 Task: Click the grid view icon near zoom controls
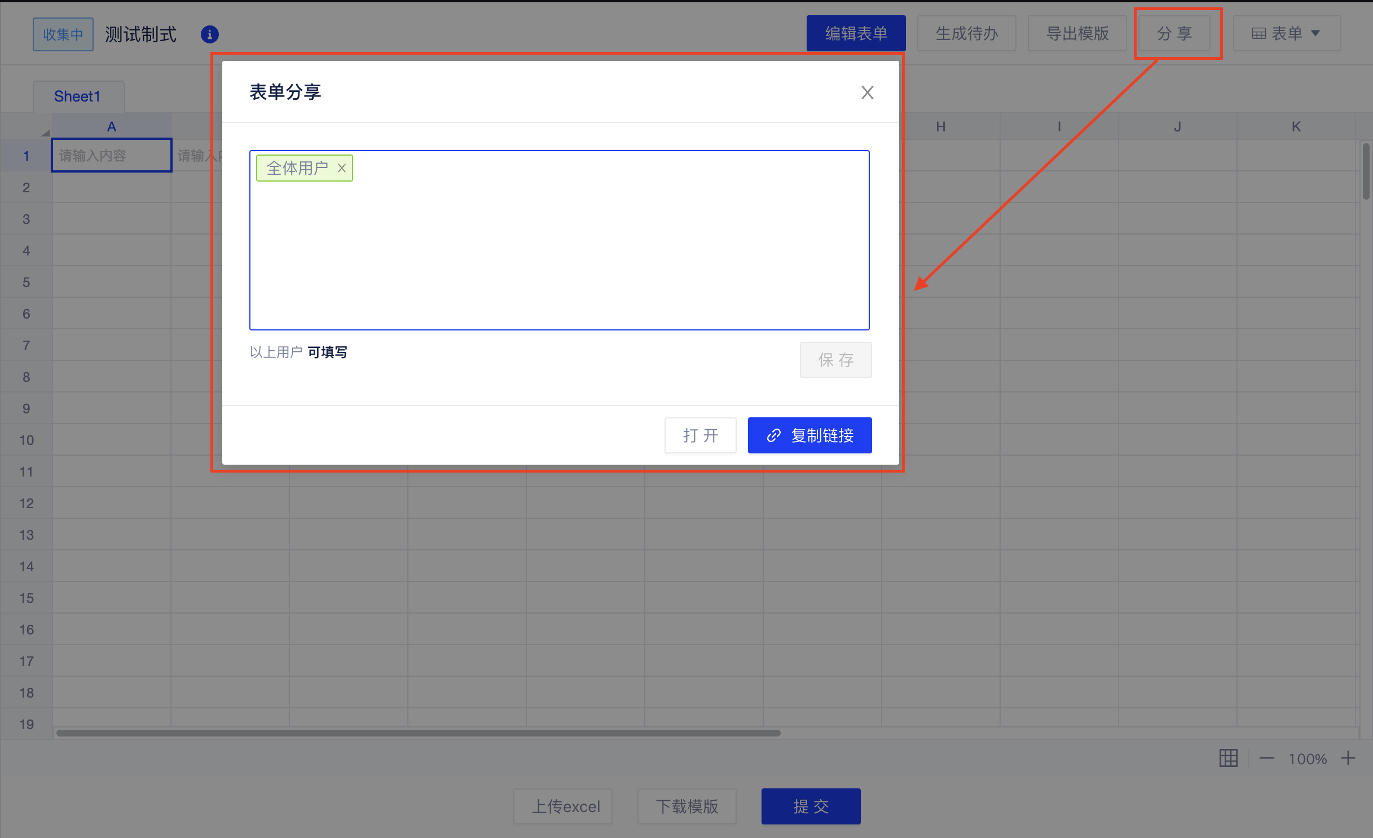(1229, 758)
